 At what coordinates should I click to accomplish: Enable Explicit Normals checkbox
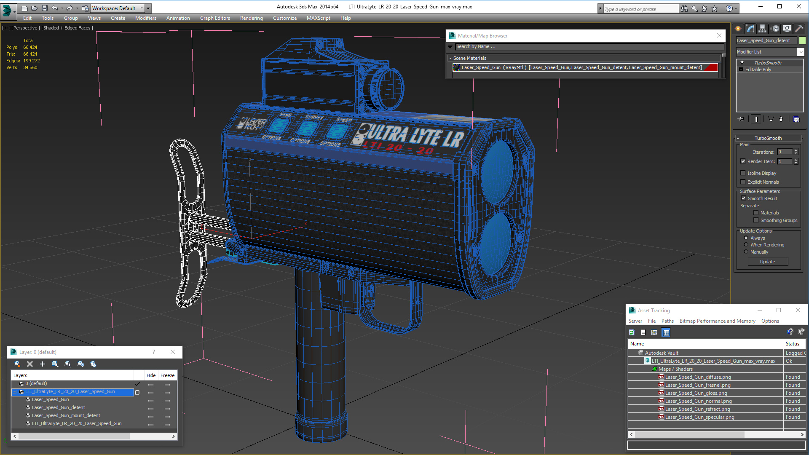(743, 182)
